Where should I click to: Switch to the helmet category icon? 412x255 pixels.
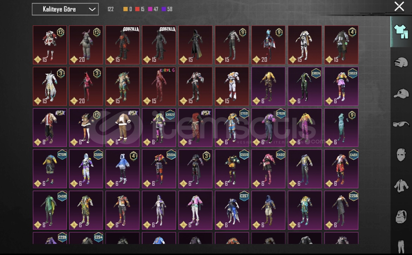(x=401, y=63)
